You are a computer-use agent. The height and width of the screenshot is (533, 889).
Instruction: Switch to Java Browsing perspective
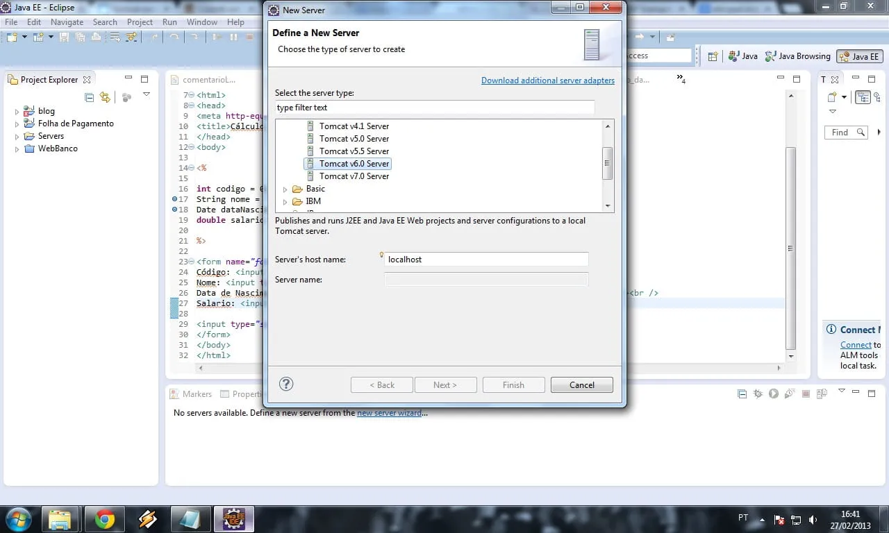click(797, 56)
